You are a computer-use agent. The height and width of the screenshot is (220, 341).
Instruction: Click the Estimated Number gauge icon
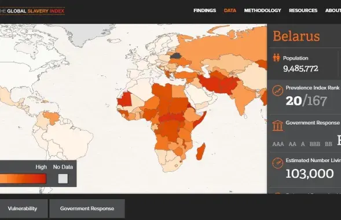278,163
